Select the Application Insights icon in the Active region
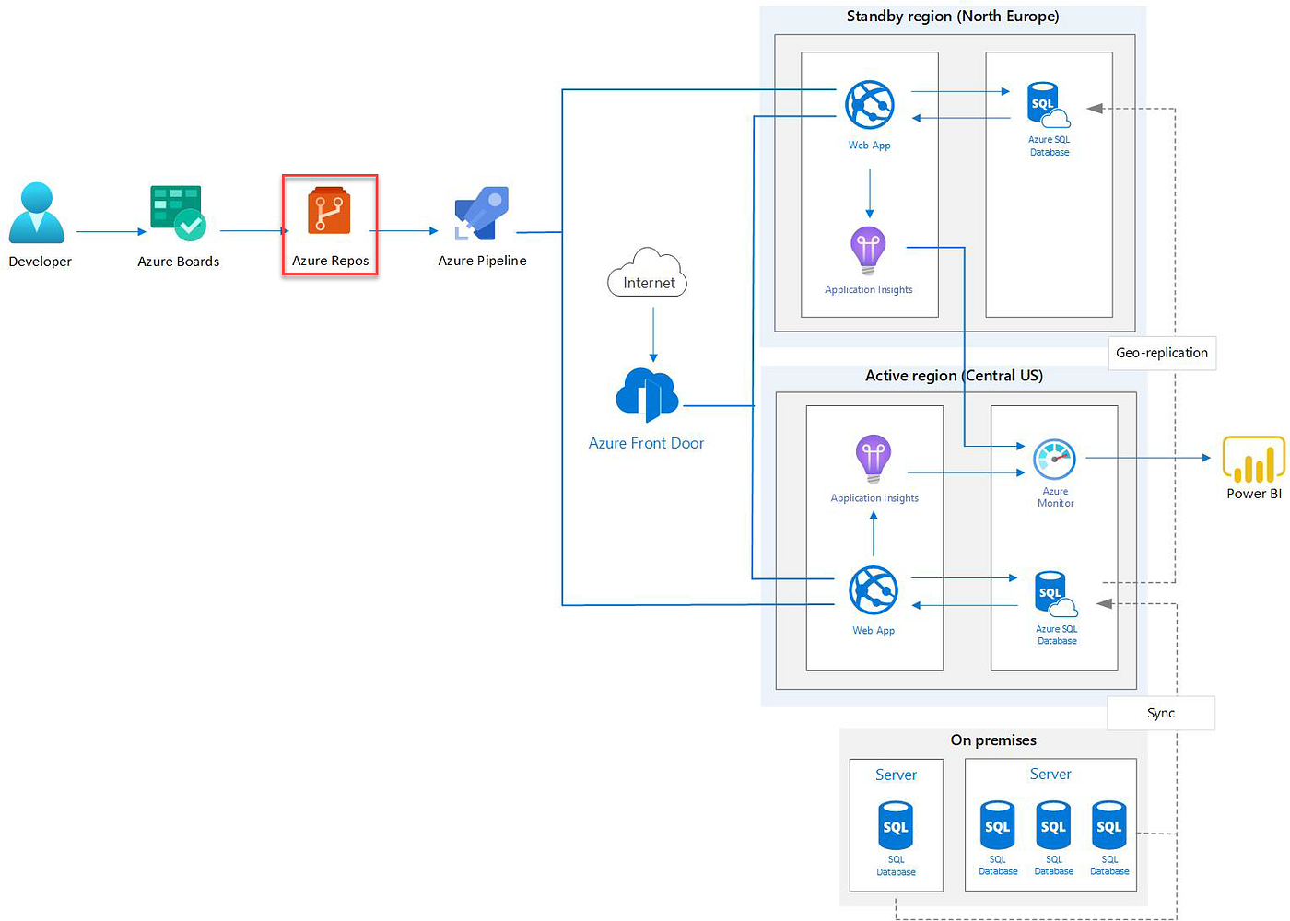Viewport: 1290px width, 921px height. (x=873, y=460)
